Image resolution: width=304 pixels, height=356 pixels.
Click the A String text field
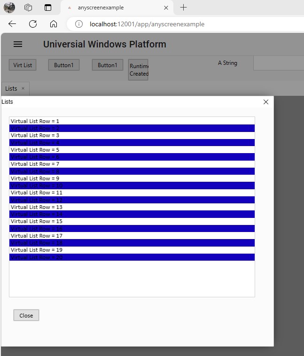tap(278, 63)
